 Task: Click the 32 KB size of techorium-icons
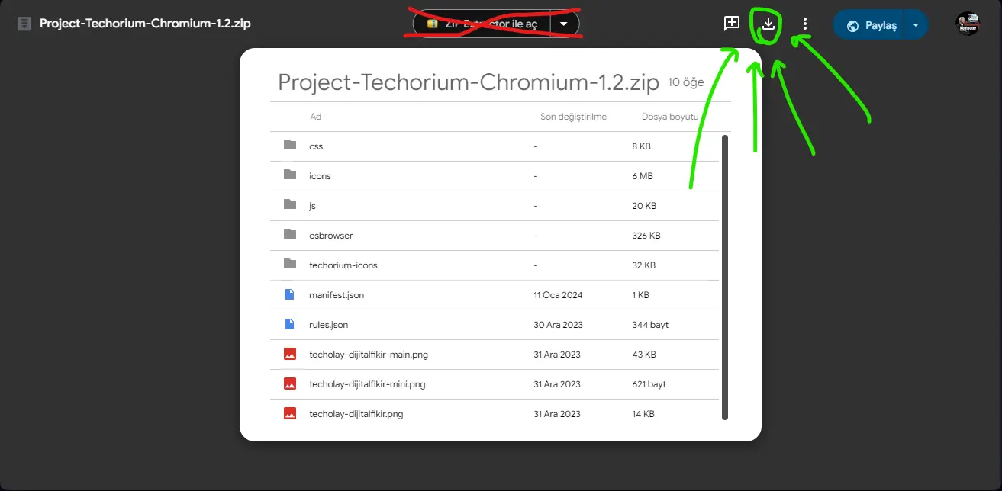point(644,265)
